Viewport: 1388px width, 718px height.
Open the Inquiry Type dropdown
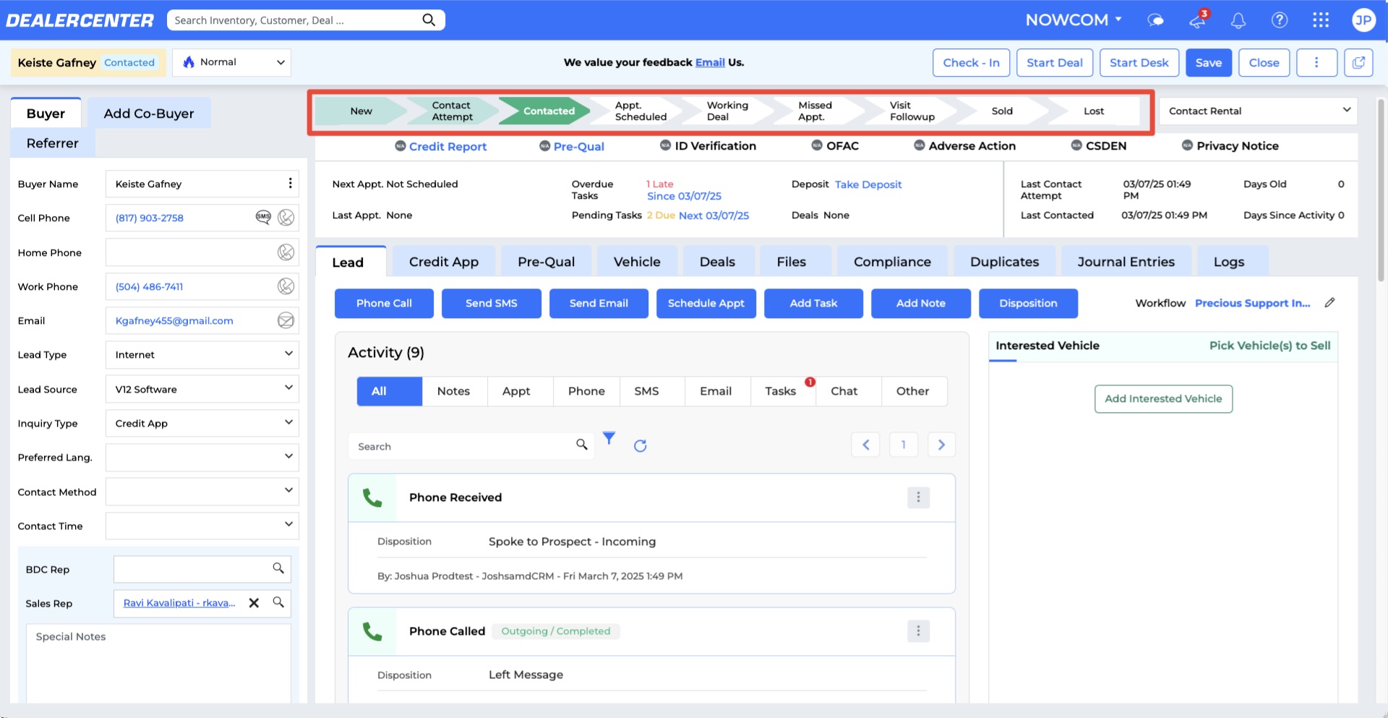pos(202,423)
